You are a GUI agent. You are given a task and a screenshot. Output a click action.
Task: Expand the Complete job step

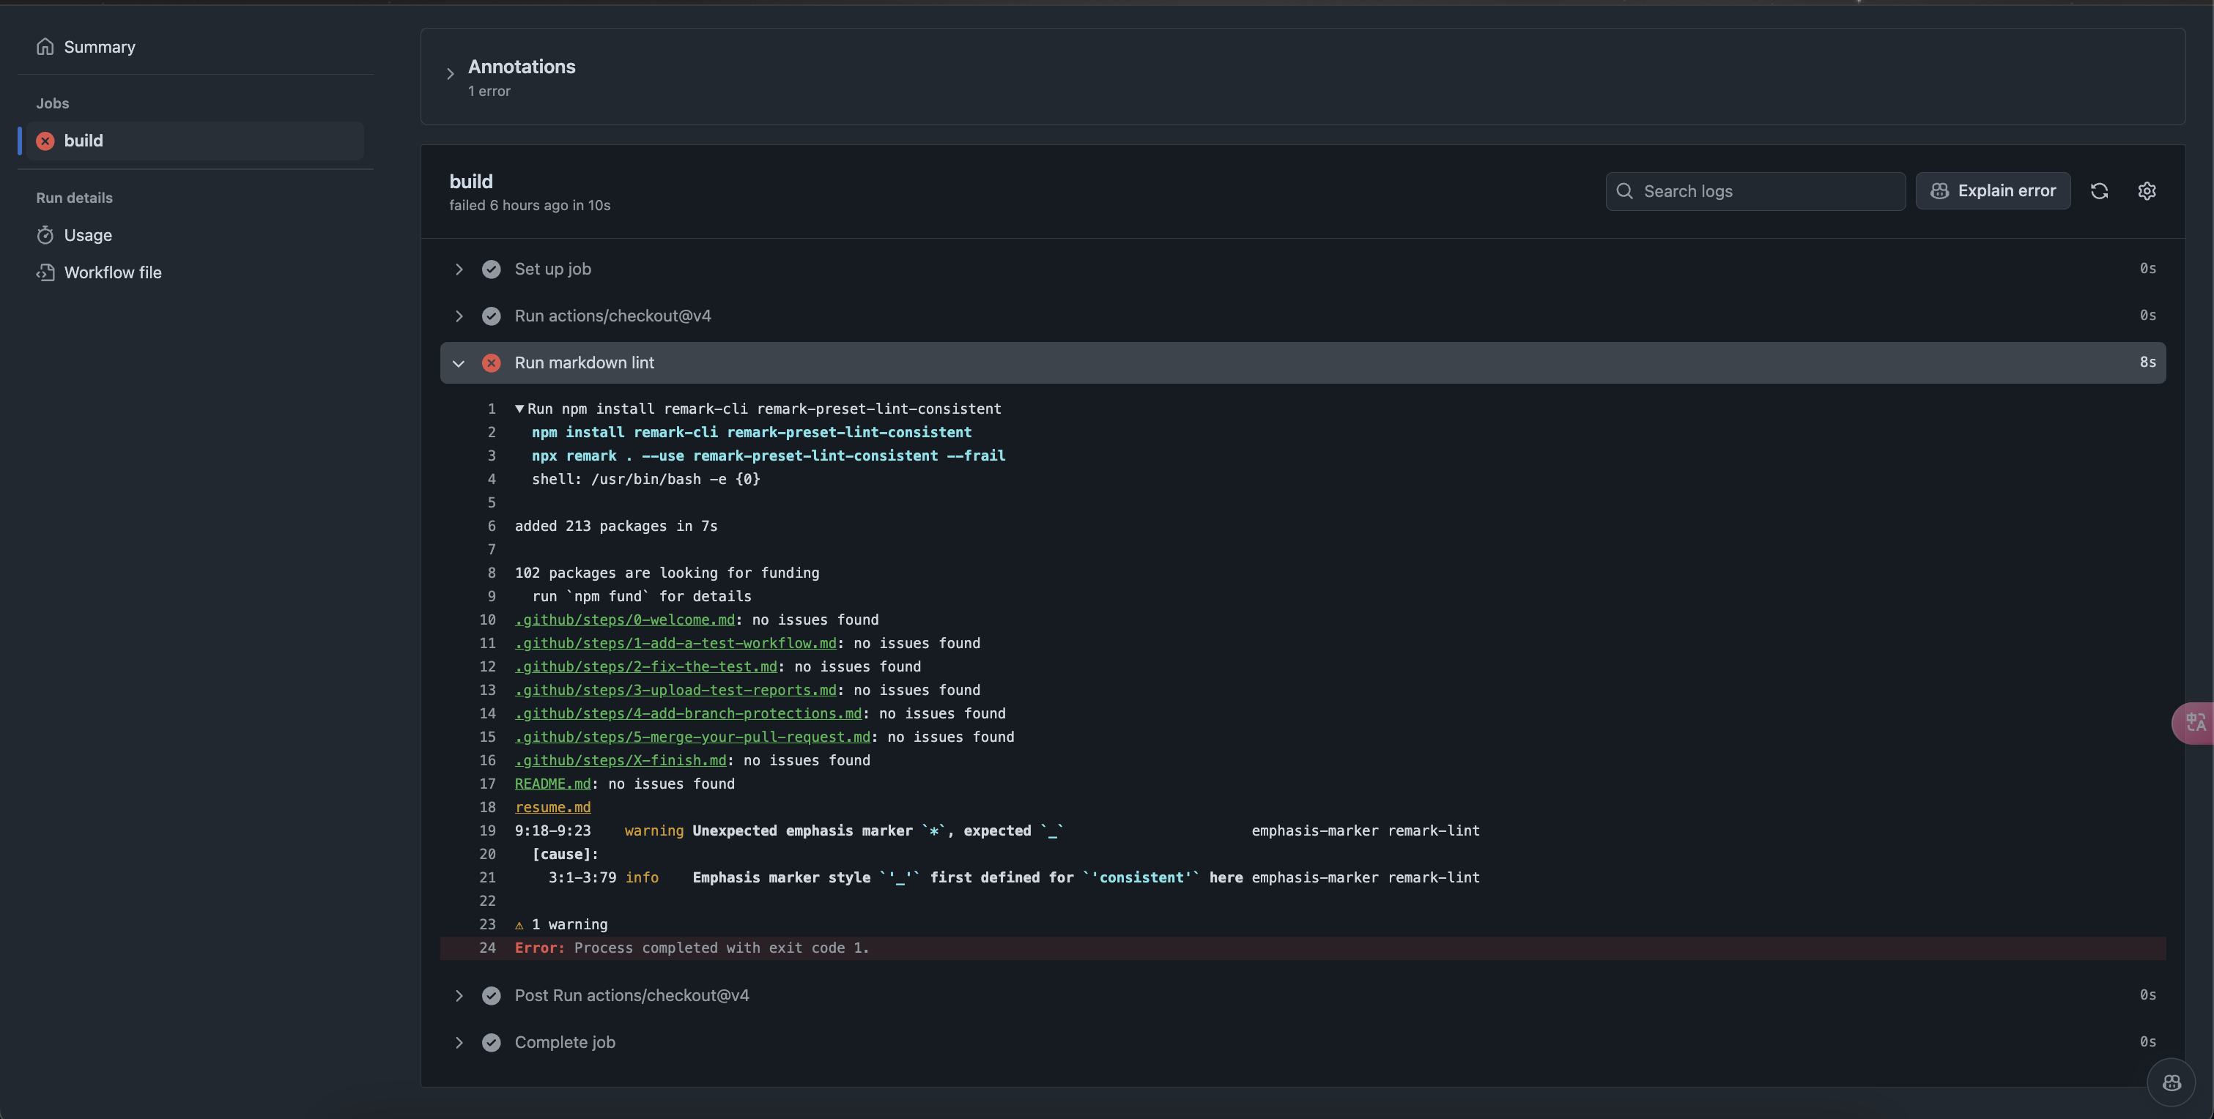pyautogui.click(x=459, y=1043)
